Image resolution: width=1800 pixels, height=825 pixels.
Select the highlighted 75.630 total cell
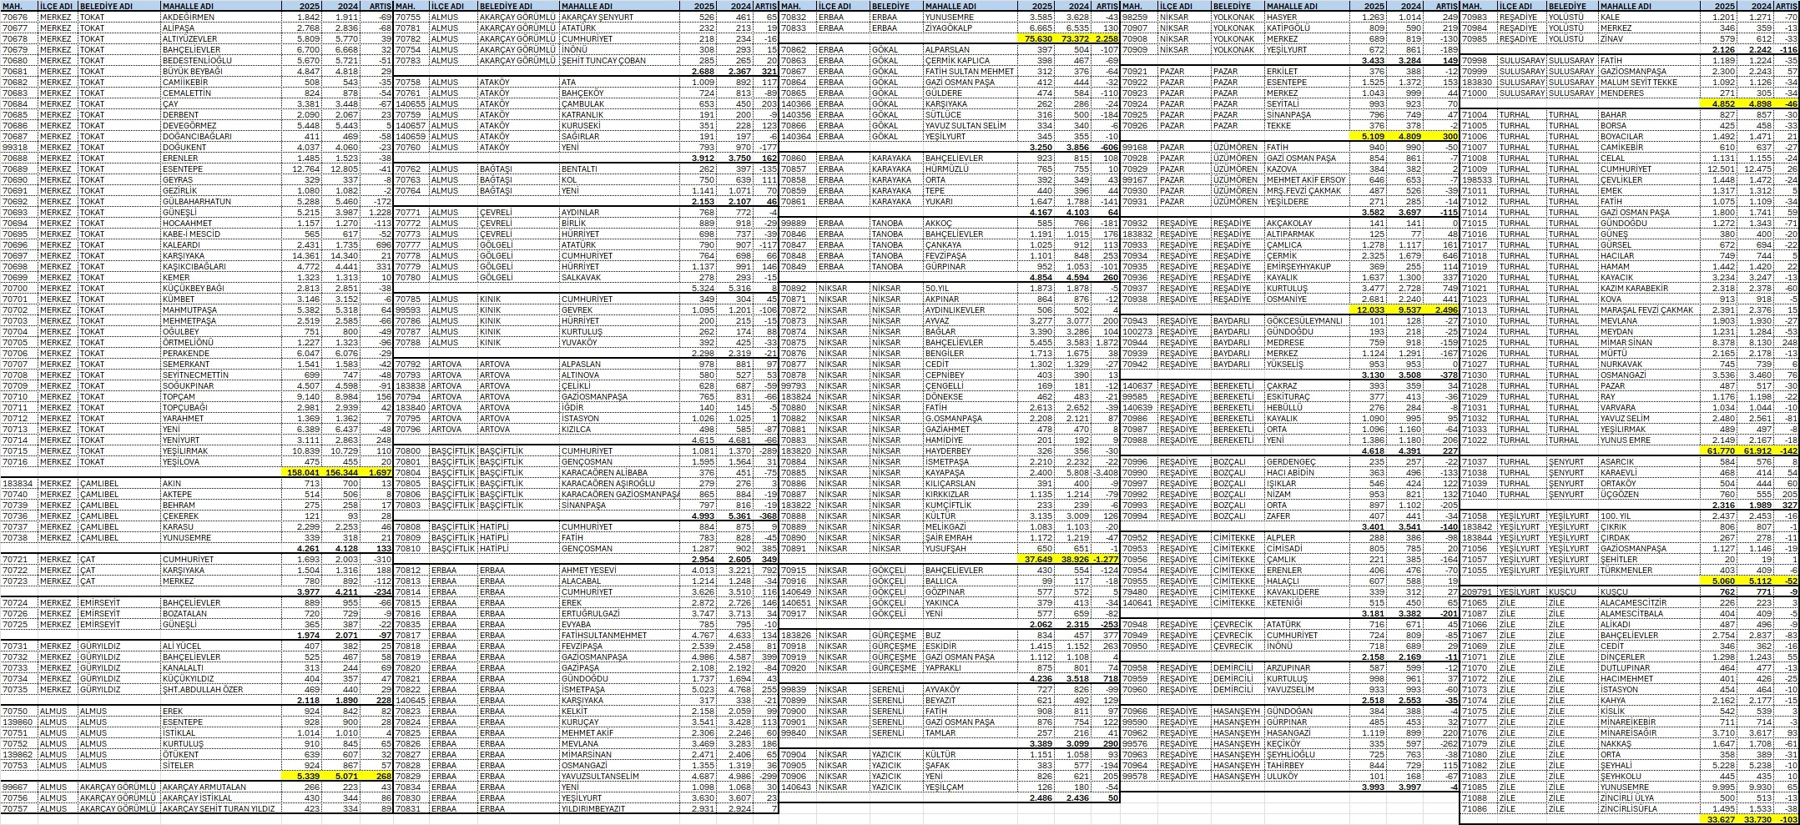[1035, 39]
